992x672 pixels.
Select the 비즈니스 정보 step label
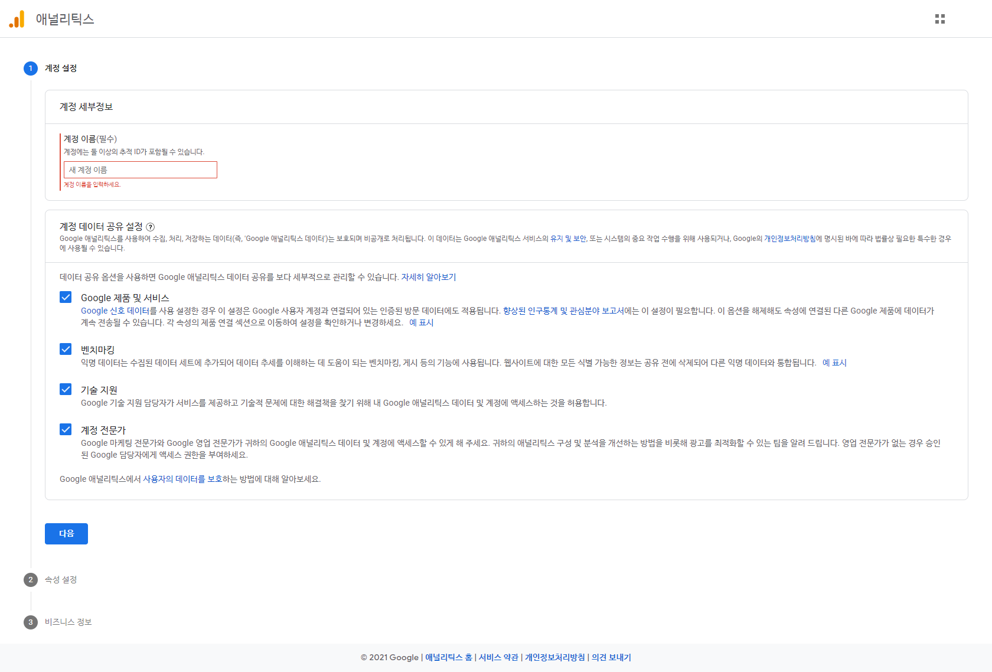click(68, 622)
